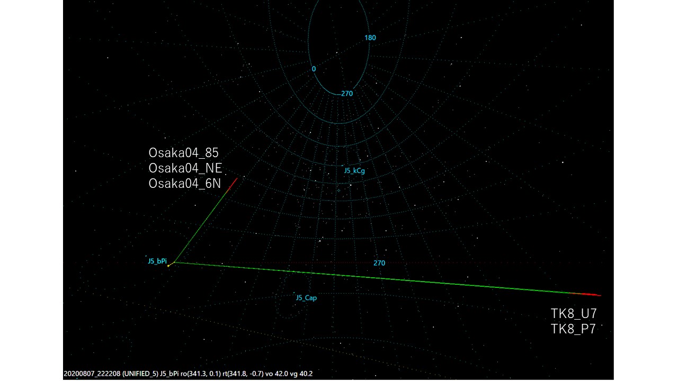Screen dimensions: 678x381
Task: Click the 180 degree grid label
Action: tap(370, 38)
